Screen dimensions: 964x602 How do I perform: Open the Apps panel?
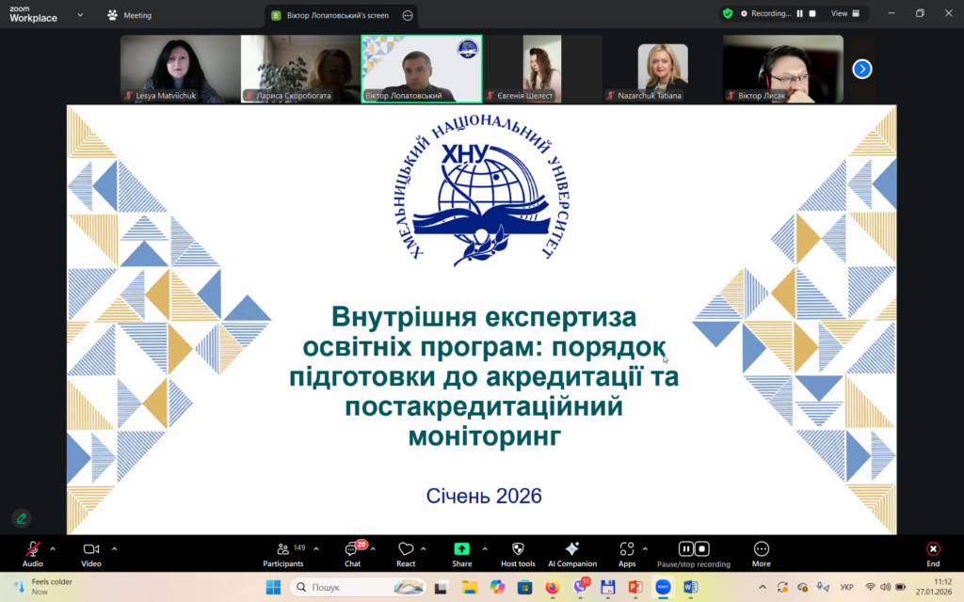[x=627, y=549]
